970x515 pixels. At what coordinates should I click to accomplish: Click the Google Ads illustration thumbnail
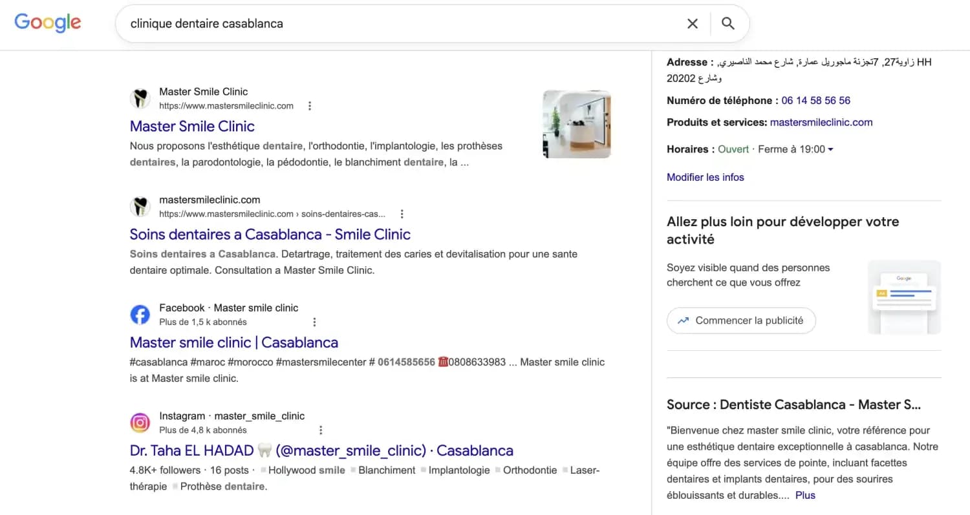coord(905,297)
